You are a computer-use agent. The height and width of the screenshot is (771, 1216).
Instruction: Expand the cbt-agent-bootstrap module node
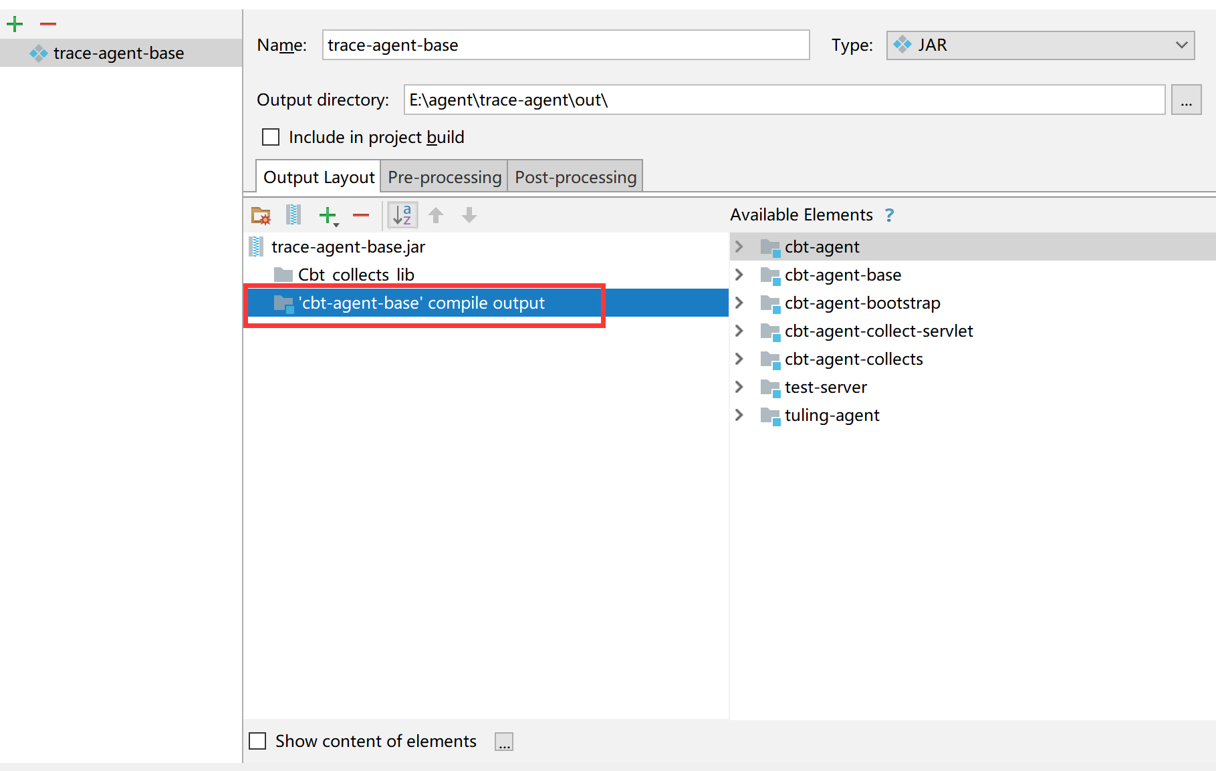(739, 303)
